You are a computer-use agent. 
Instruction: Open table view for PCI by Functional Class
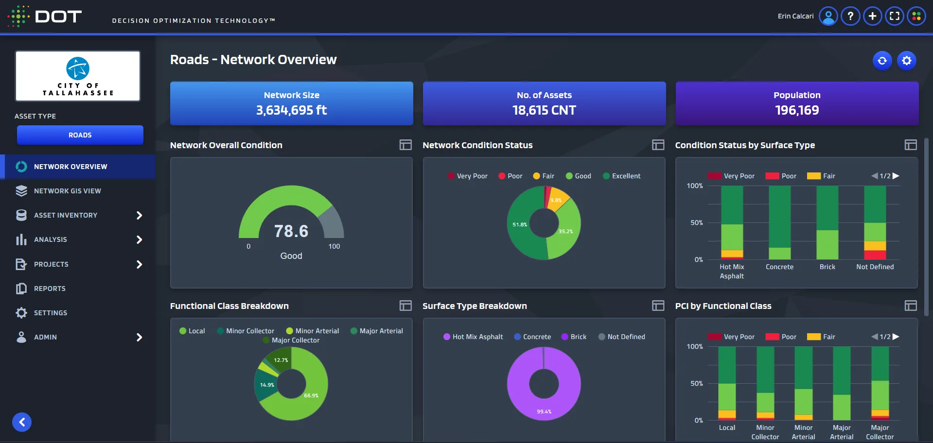pos(911,306)
